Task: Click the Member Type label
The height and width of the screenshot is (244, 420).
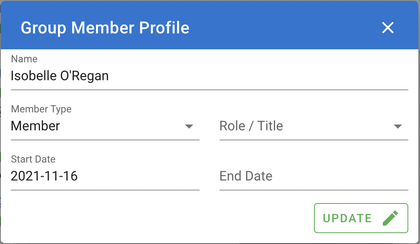Action: tap(41, 109)
